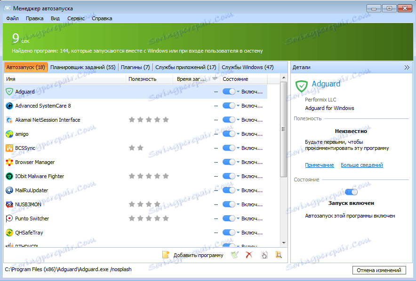Open state dropdown for IObit Malware Fighter
Viewport: 416px width, 281px height.
[238, 176]
